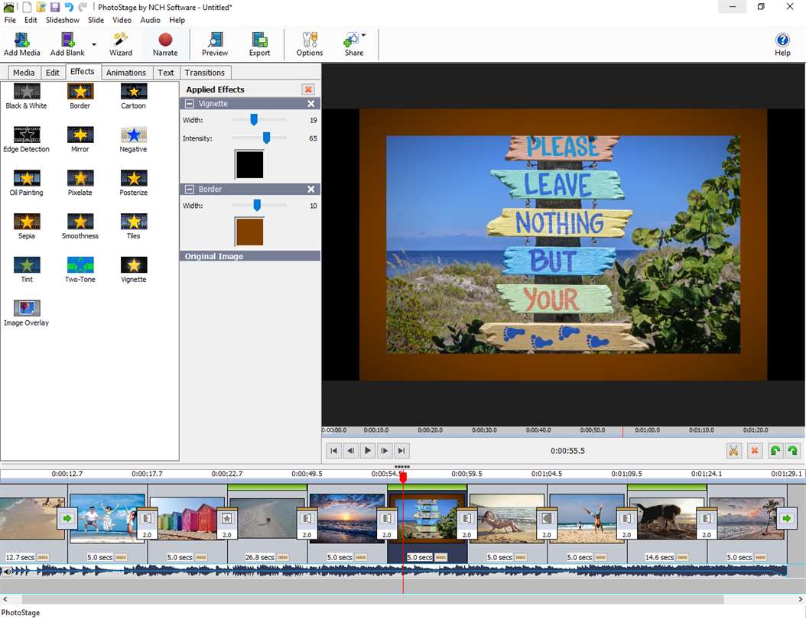The image size is (806, 619).
Task: Collapse the Vignette effect section
Action: pyautogui.click(x=190, y=104)
